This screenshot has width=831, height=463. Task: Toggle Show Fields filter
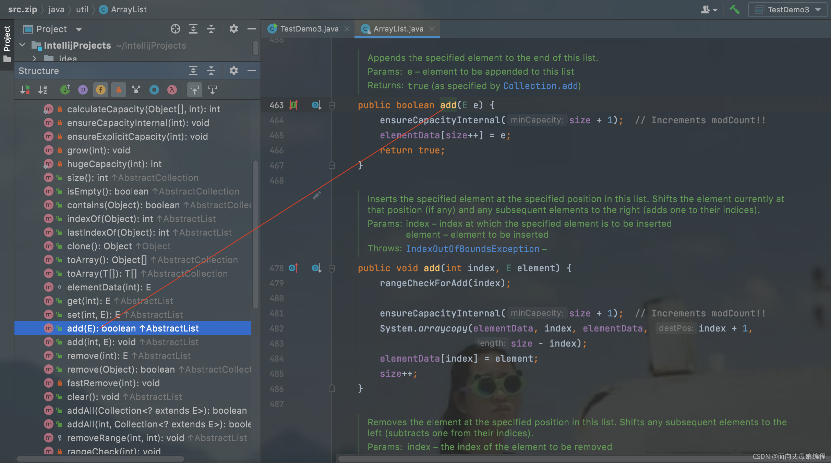point(100,90)
